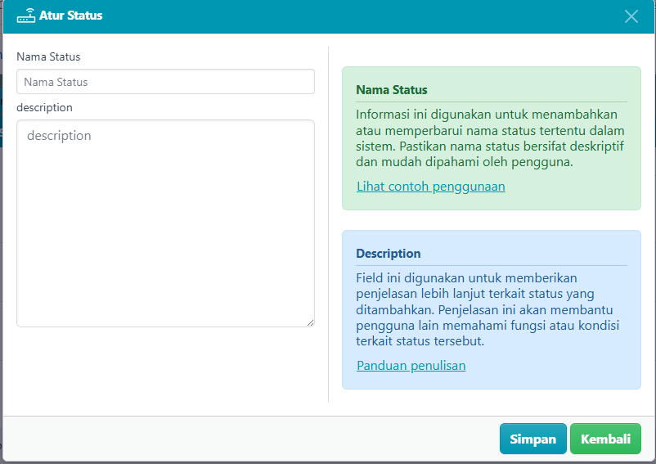The height and width of the screenshot is (464, 656).
Task: Click the router icon beside Atur Status
Action: point(26,16)
